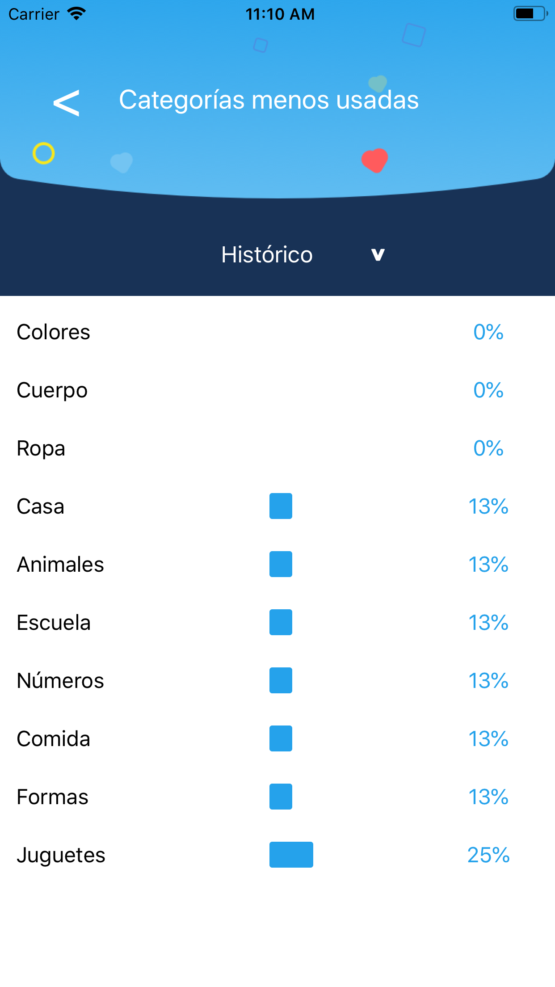The height and width of the screenshot is (987, 555).
Task: Tap the Colores 0% percentage value
Action: point(488,332)
